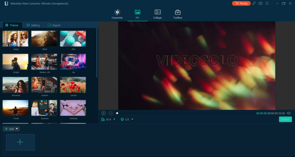295x157 pixels.
Task: Click the aspect ratio icon beside 16:9
Action: [103, 119]
